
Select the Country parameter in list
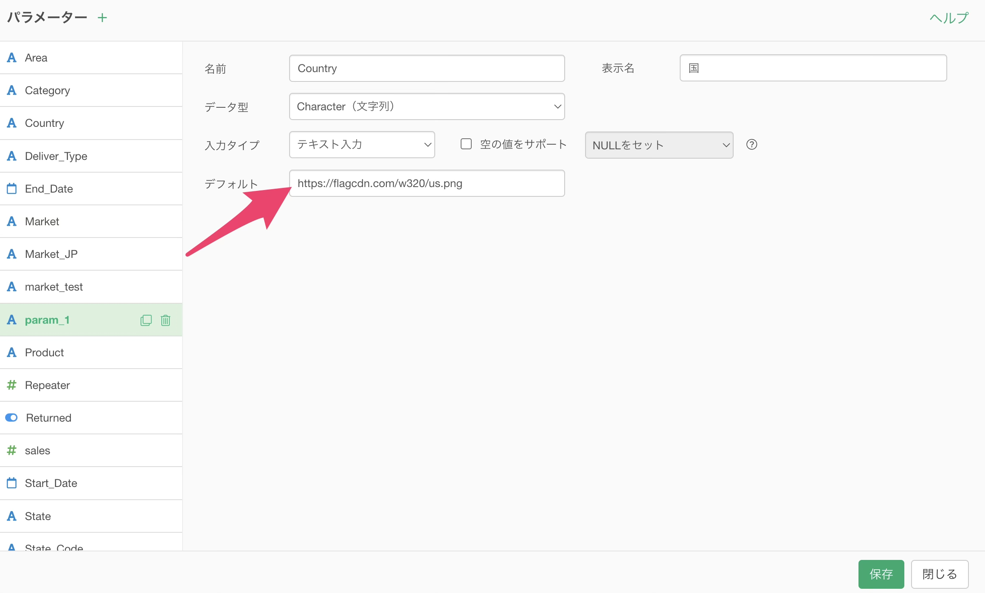pyautogui.click(x=91, y=123)
